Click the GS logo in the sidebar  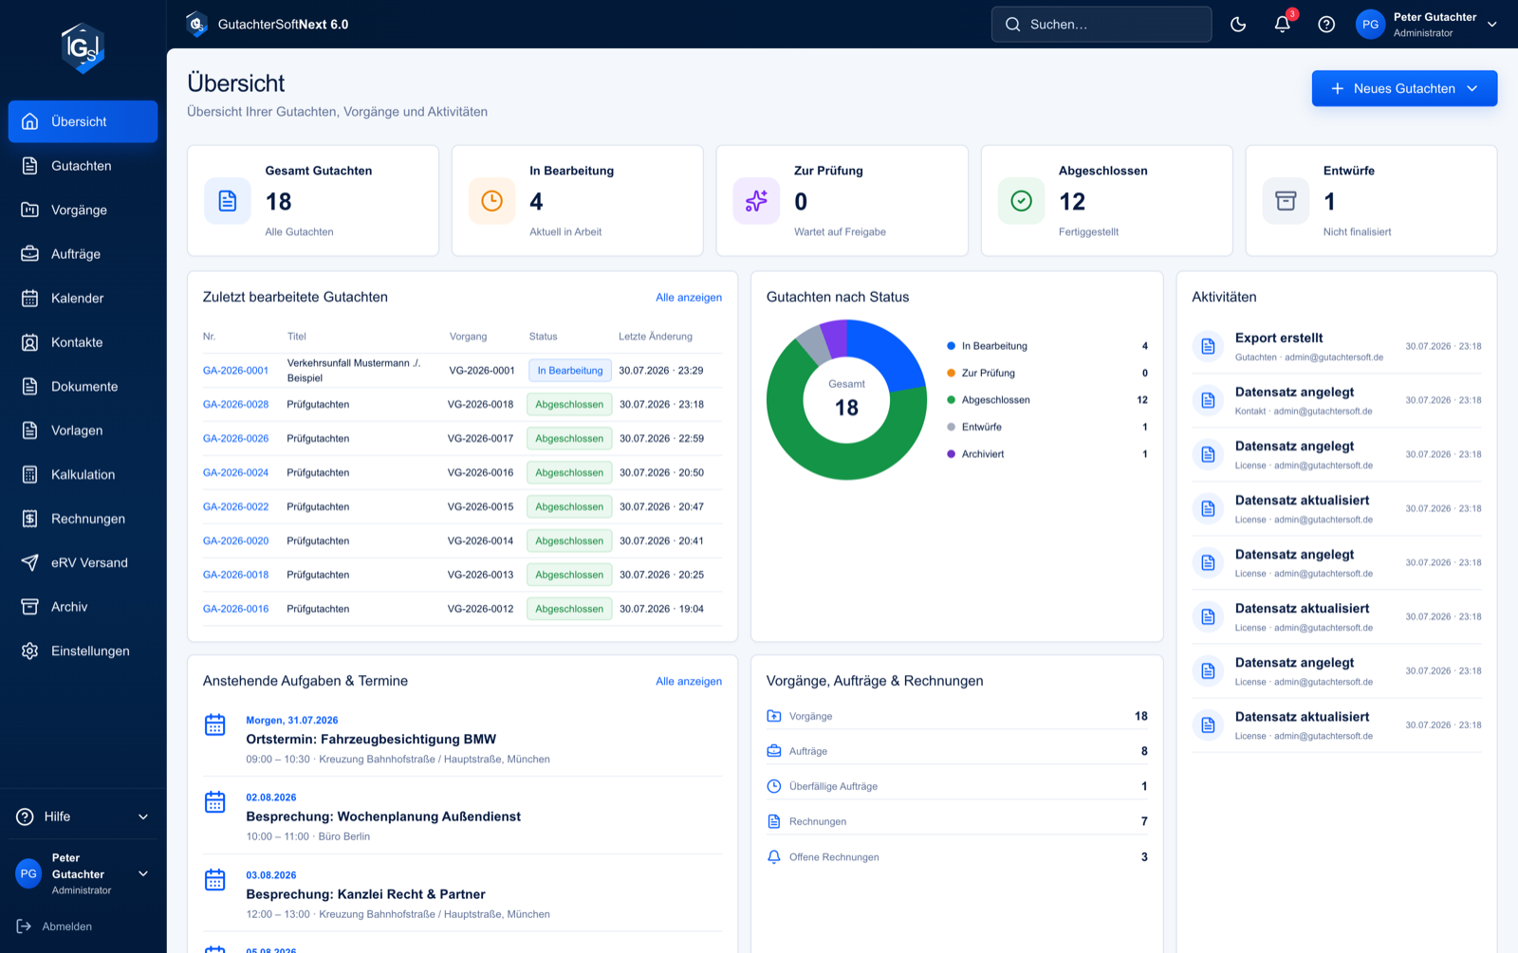83,48
